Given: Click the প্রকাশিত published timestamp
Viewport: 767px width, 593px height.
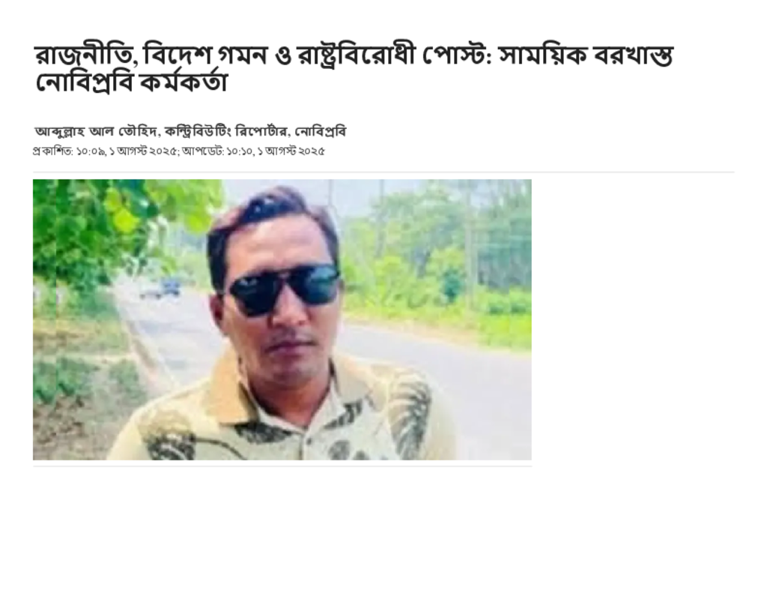Looking at the screenshot, I should [x=106, y=151].
